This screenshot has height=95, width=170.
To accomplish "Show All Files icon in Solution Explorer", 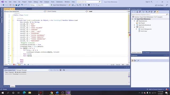I will [151, 12].
